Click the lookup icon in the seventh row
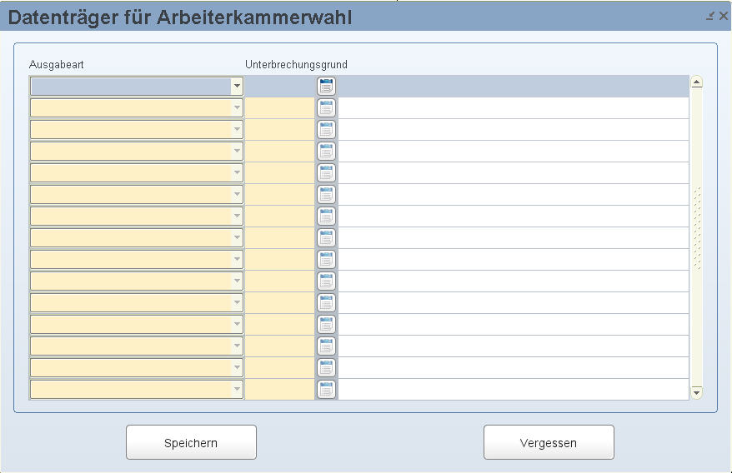Viewport: 732px width, 473px height. (326, 216)
